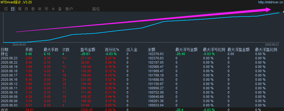Viewport: 284px width, 111px height.
Task: Click the 最大浮亏比例 column header
Action: pyautogui.click(x=214, y=50)
